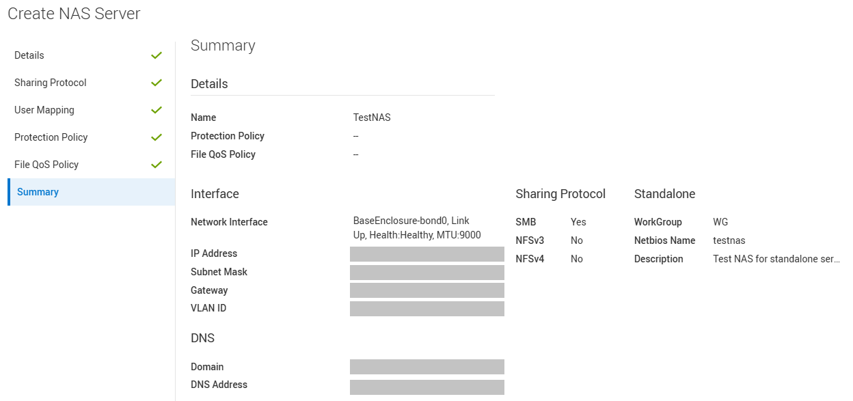The image size is (853, 401).
Task: Click the truncated Description text under Standalone
Action: point(776,259)
